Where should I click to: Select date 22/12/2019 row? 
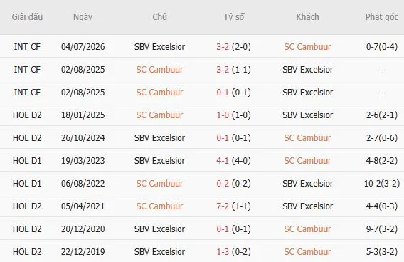tap(83, 252)
